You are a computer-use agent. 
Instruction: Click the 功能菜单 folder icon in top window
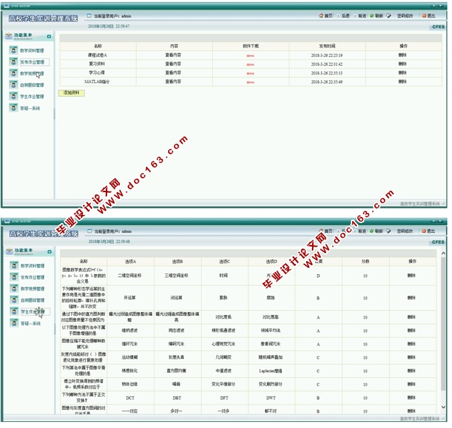point(9,35)
